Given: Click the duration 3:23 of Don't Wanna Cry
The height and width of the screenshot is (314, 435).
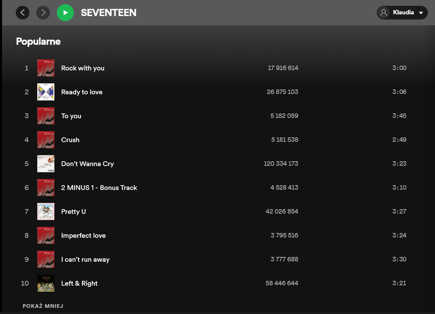Looking at the screenshot, I should point(399,164).
